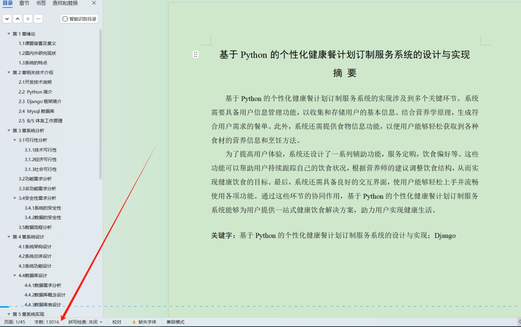Click the paragraph drag handle beside the title

click(196, 55)
